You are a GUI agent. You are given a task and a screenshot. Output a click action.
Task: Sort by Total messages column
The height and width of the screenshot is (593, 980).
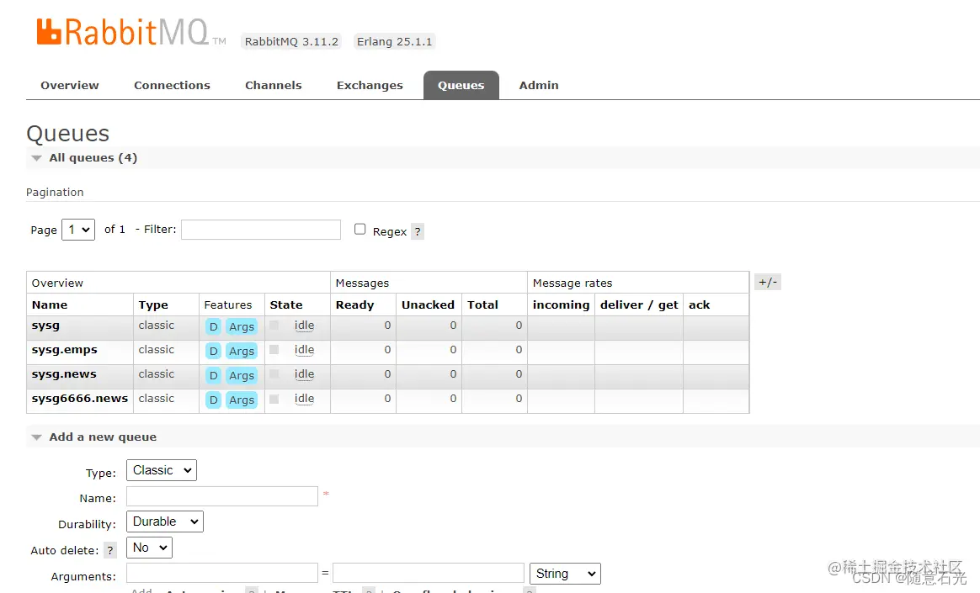(x=482, y=304)
